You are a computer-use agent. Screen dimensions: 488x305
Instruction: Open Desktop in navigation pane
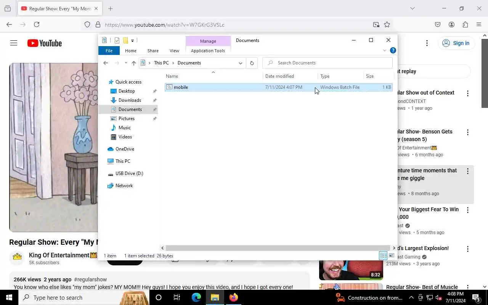pos(127,91)
